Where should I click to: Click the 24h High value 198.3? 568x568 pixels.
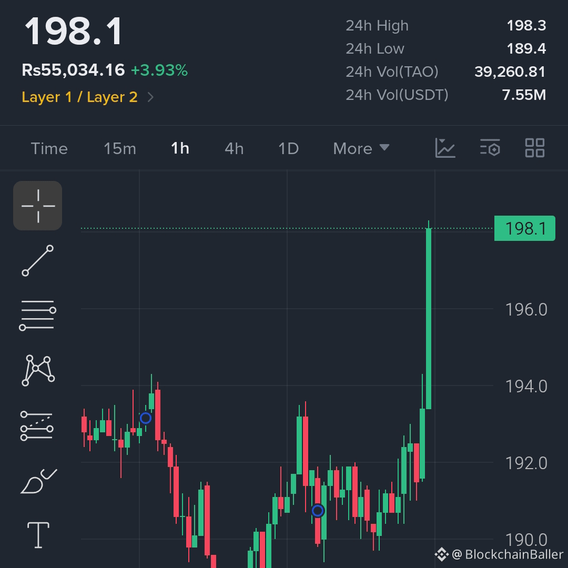pos(526,25)
